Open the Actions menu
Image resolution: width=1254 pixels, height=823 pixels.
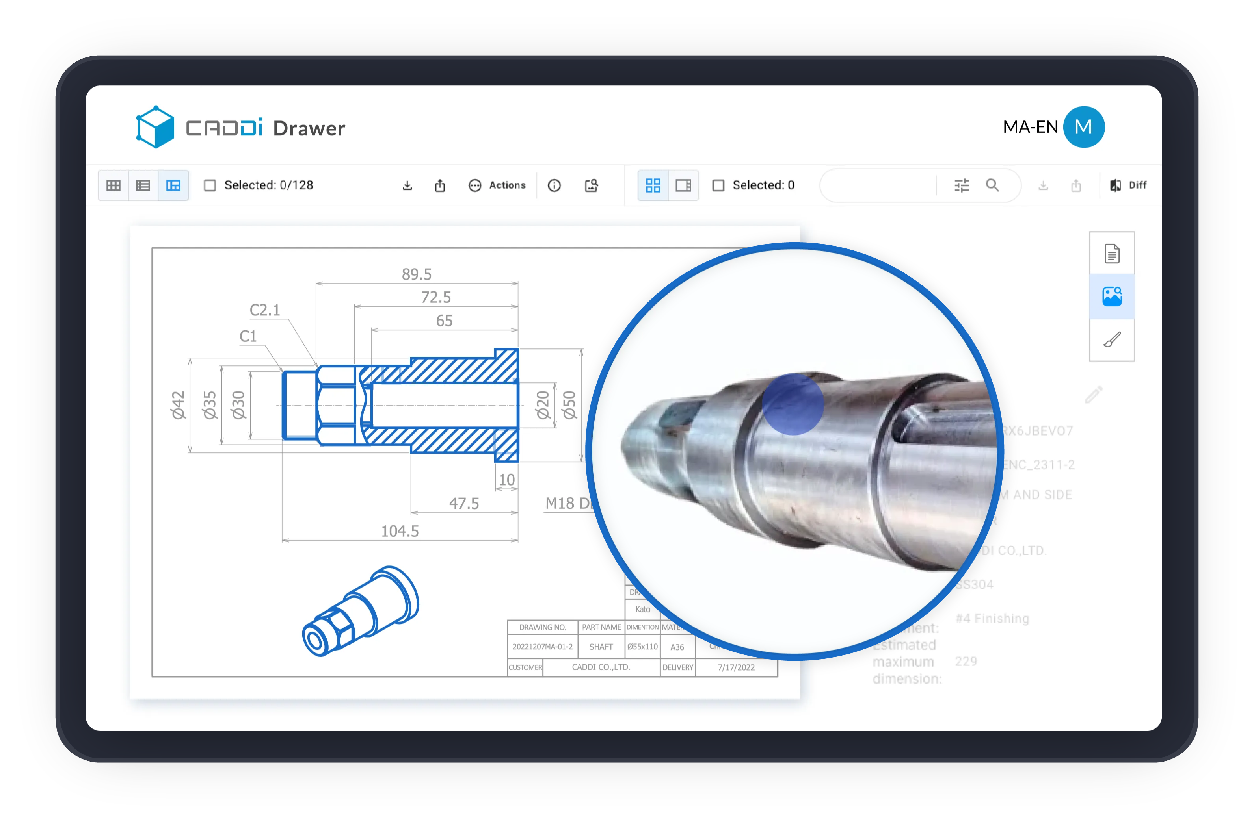click(497, 185)
